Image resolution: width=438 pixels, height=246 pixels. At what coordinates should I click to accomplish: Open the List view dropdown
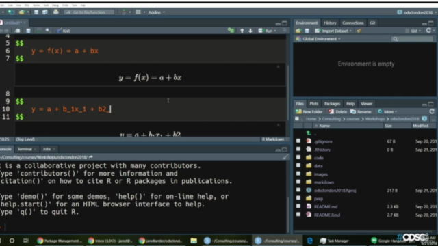413,31
